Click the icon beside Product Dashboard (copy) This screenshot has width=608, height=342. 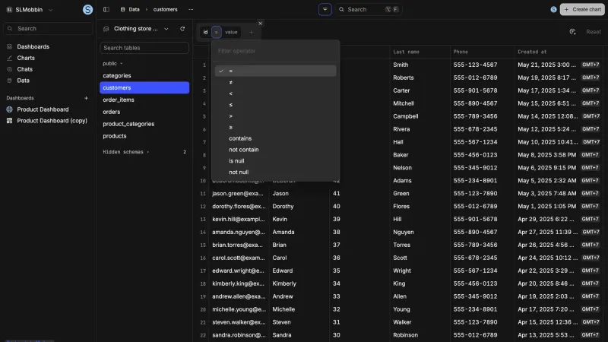(9, 121)
